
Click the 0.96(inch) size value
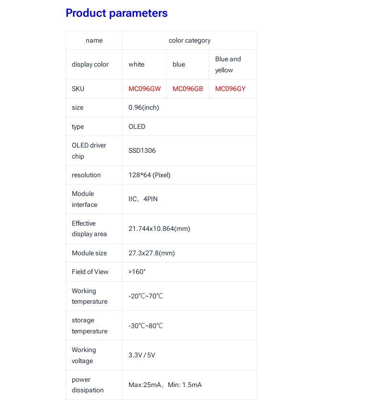coord(144,108)
